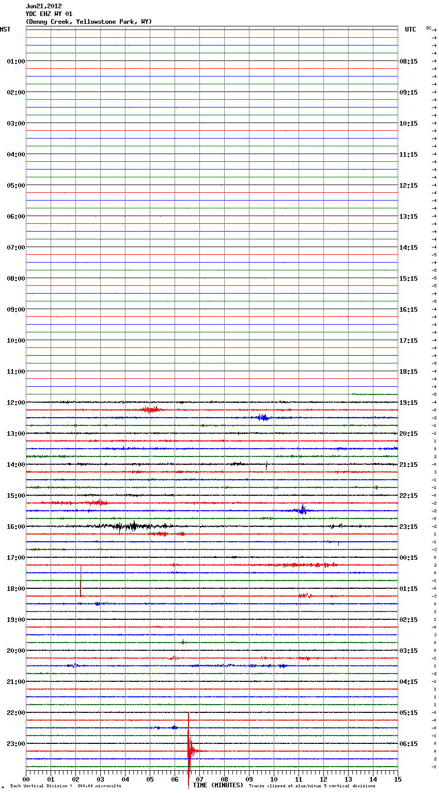Click the DC column header
The image size is (439, 793).
[x=429, y=28]
